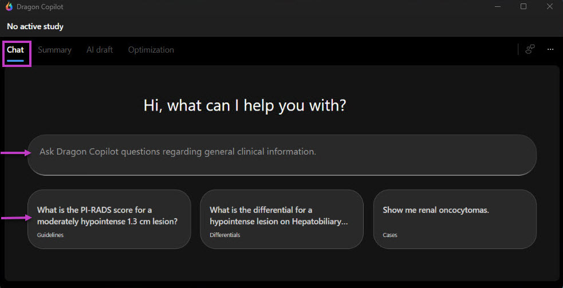The image size is (563, 288).
Task: Close the Dragon Copilot window
Action: tap(549, 6)
